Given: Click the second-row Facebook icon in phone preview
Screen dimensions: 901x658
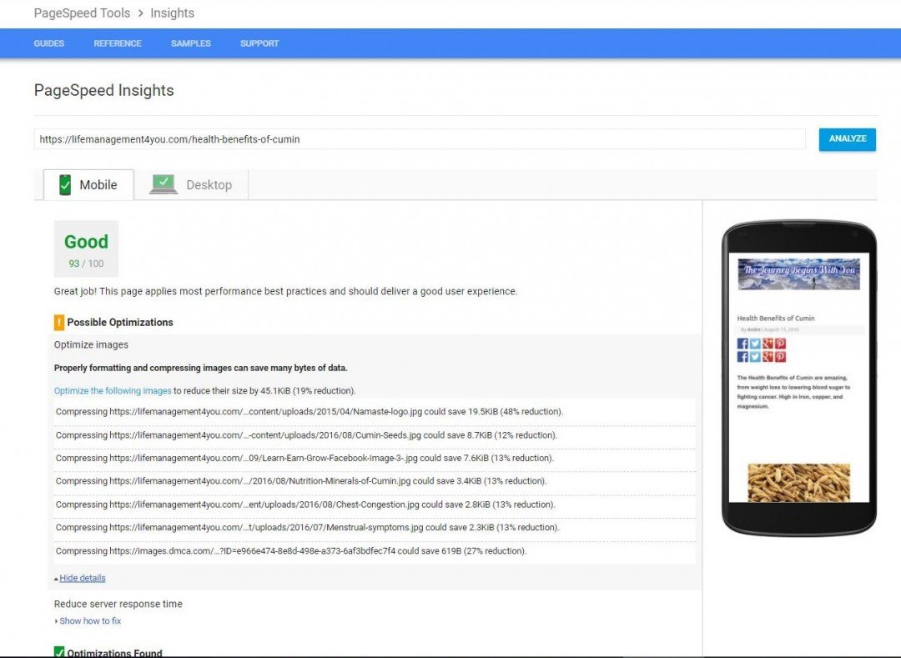Looking at the screenshot, I should (x=742, y=357).
